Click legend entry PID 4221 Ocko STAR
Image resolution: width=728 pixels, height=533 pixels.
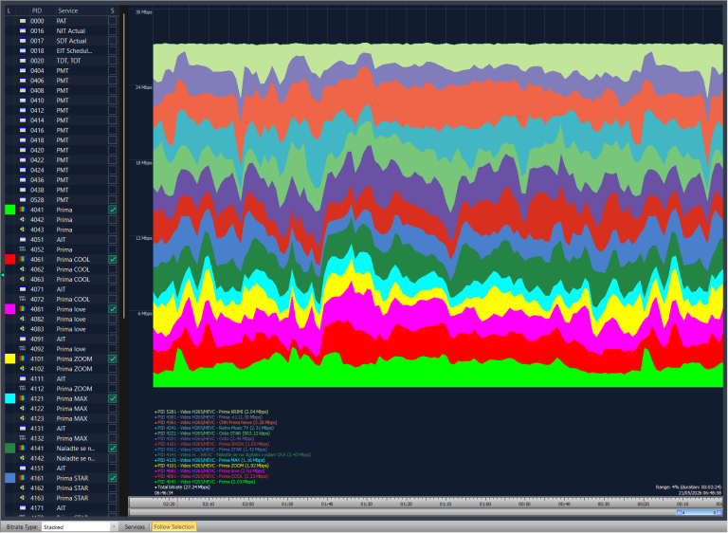(x=212, y=433)
